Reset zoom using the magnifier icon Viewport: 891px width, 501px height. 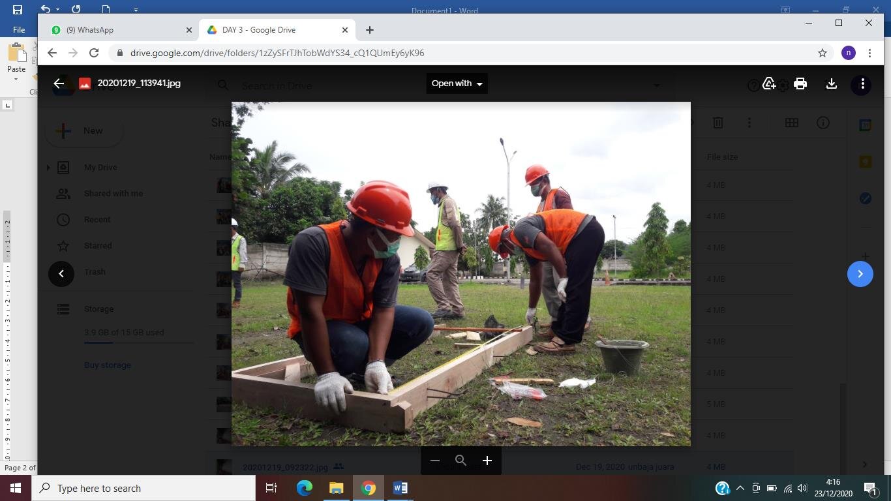(x=461, y=461)
